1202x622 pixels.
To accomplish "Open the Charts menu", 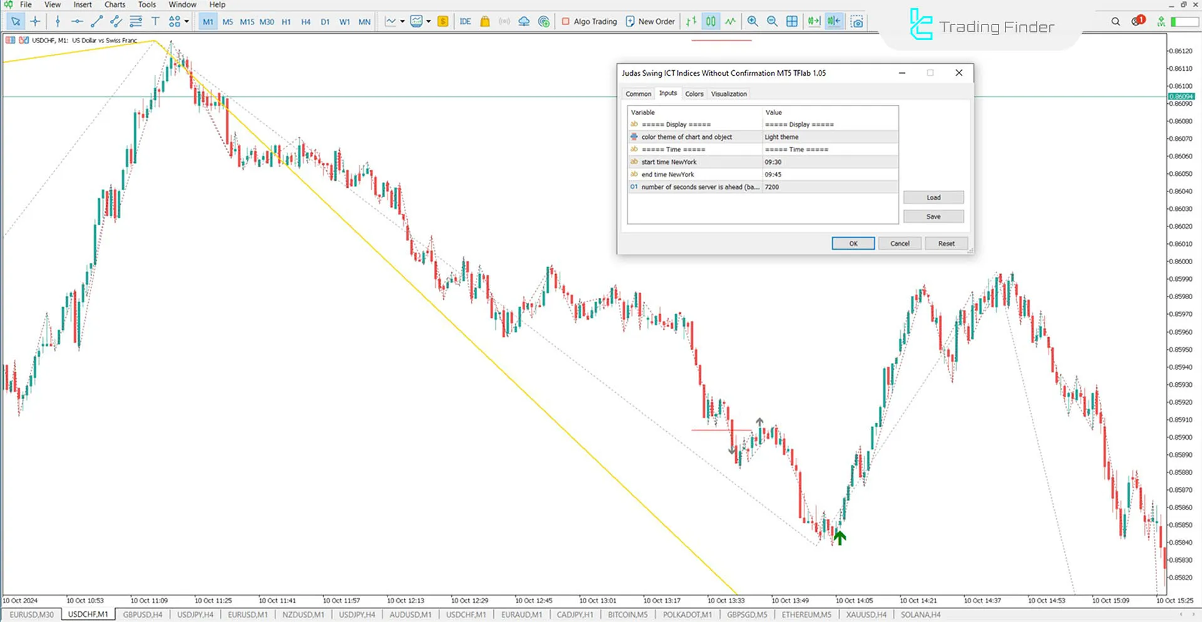I will pyautogui.click(x=115, y=4).
